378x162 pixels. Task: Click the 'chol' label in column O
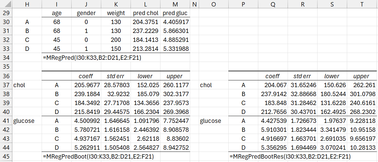tap(206, 85)
